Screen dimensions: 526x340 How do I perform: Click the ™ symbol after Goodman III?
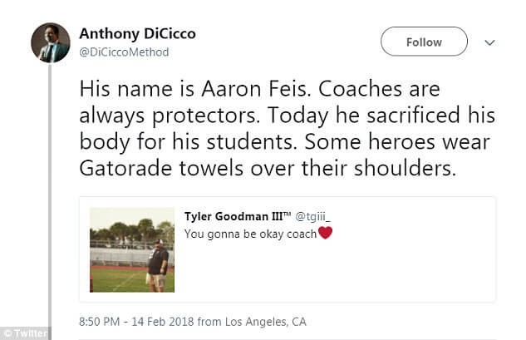point(288,214)
